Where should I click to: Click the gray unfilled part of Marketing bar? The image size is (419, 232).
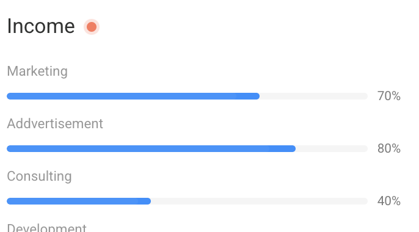point(314,96)
